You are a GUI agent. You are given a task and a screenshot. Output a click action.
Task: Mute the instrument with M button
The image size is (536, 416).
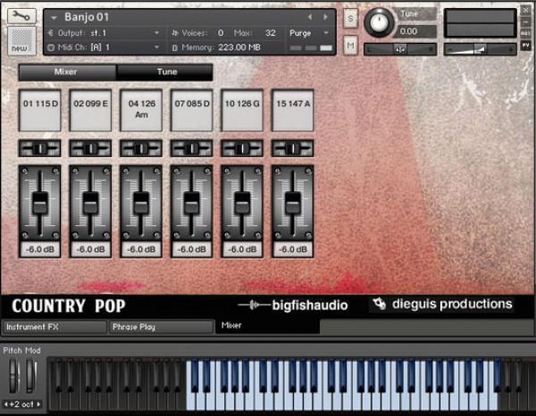pyautogui.click(x=350, y=45)
